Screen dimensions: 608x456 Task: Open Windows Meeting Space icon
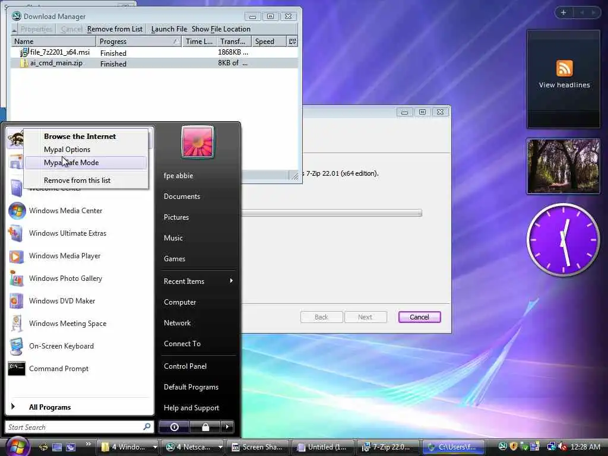pos(16,324)
